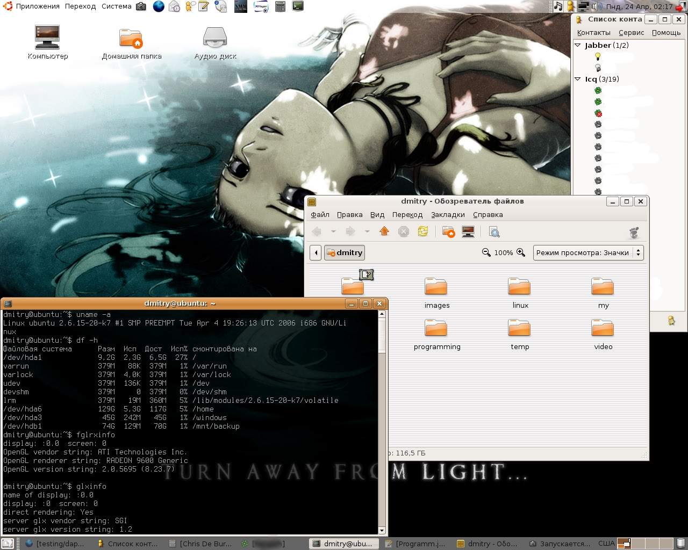Open the Back history dropdown arrow
688x550 pixels.
[333, 231]
